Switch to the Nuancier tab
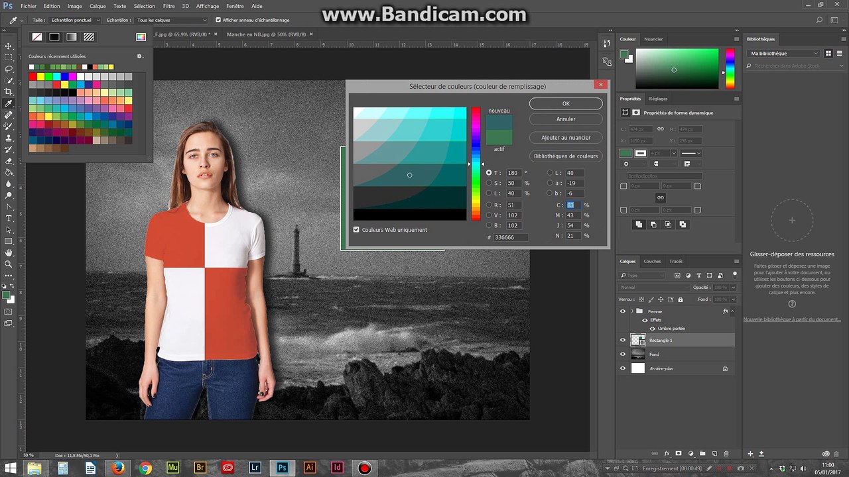 coord(653,39)
